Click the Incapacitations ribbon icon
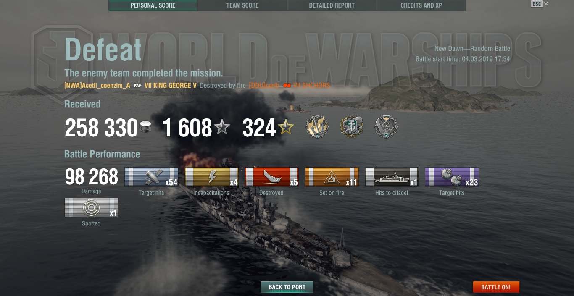This screenshot has height=296, width=574. [211, 177]
